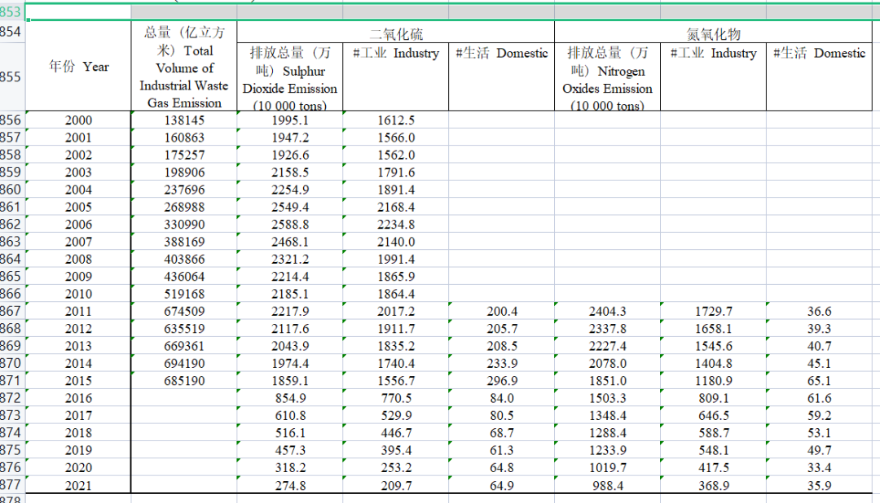Viewport: 880px width, 503px height.
Task: Click the Sulphur Dioxide Emission header cell
Action: 289,77
